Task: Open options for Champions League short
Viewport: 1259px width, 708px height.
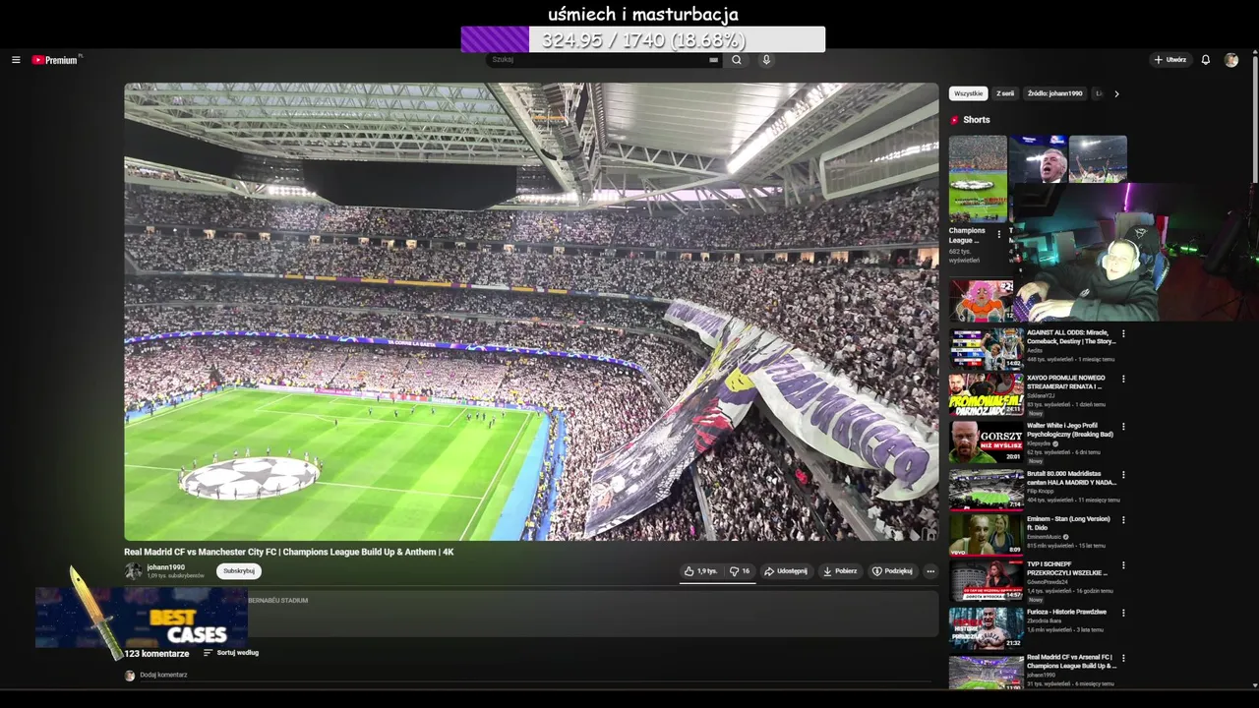Action: (998, 235)
